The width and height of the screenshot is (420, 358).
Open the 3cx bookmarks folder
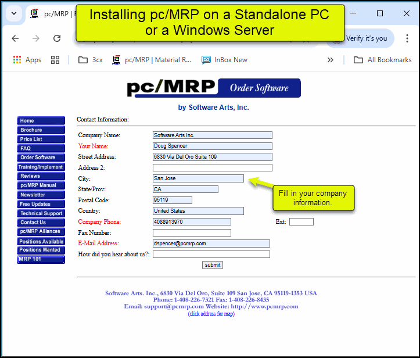click(x=90, y=60)
